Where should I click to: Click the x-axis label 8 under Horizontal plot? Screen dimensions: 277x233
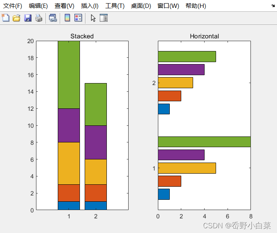[x=251, y=216]
